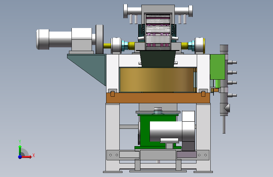Select the cyan coupling right of the screen cage
Viewport: 273px width, 177px height.
[x=191, y=46]
